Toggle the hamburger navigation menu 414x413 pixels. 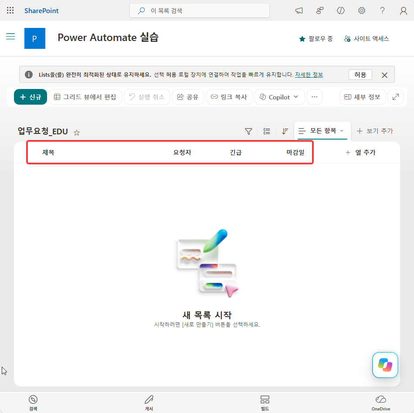click(x=10, y=36)
